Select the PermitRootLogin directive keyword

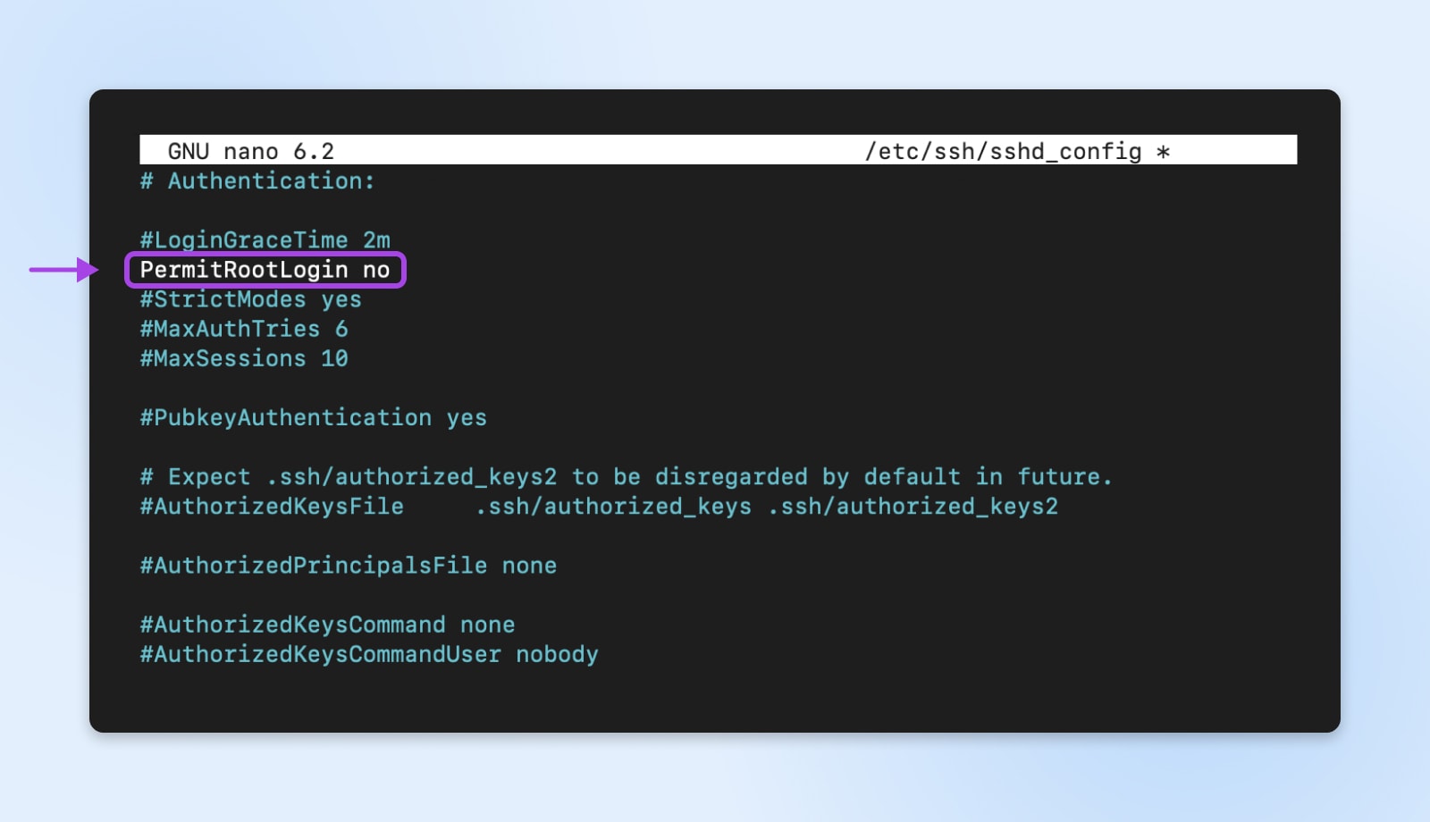[x=244, y=269]
